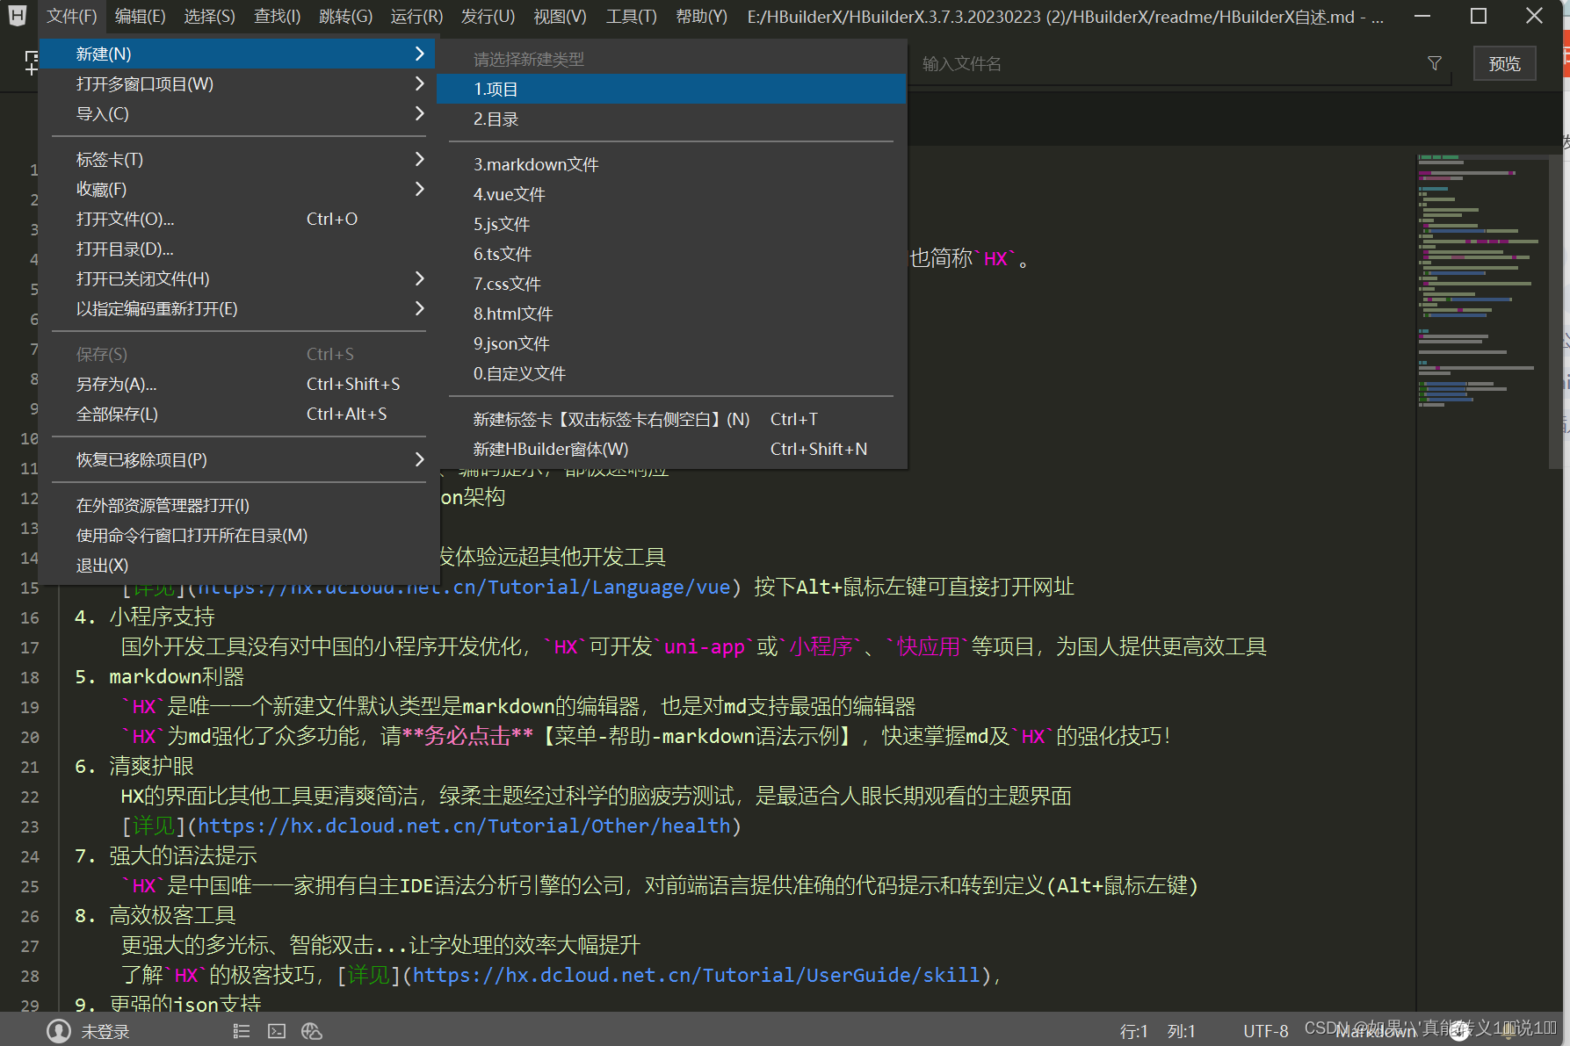
Task: Click 在外部资源管理器打开(I)
Action: pyautogui.click(x=239, y=505)
